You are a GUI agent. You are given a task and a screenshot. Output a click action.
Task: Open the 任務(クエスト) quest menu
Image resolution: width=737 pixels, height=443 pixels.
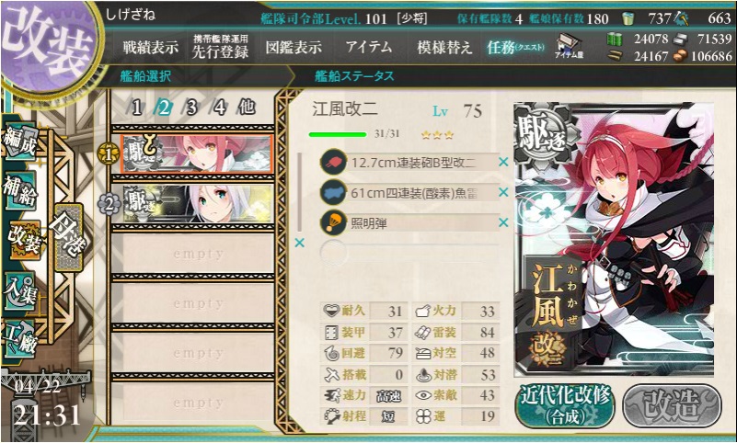515,48
